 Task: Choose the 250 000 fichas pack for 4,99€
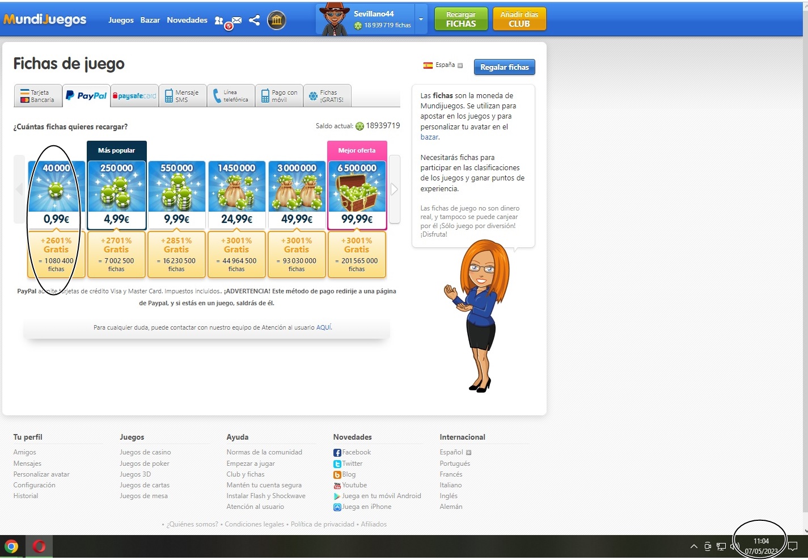[x=116, y=195]
